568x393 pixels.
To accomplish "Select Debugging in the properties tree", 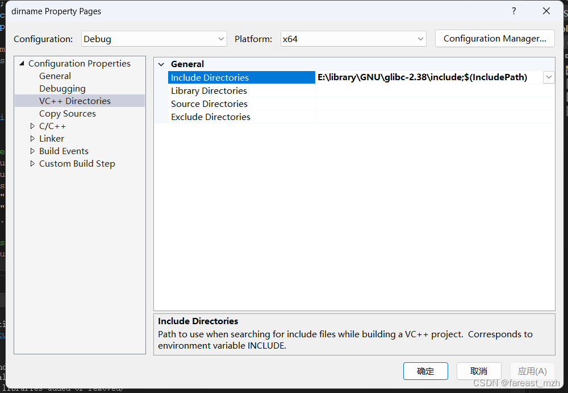I will (62, 88).
